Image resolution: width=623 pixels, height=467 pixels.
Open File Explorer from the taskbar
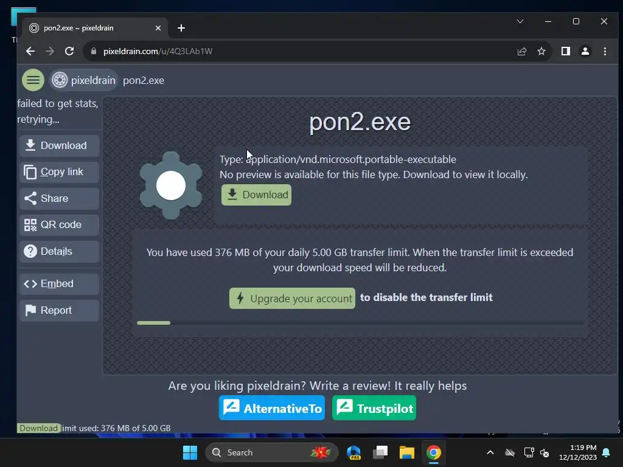click(x=407, y=452)
